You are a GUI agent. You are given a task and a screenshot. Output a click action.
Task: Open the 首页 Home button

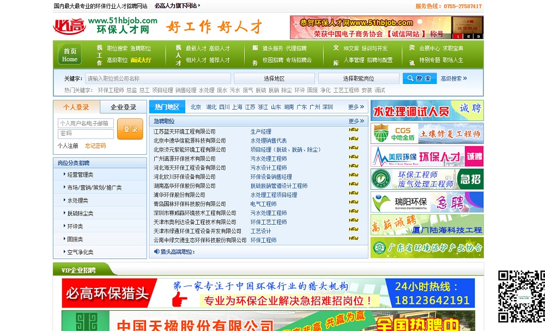point(70,55)
